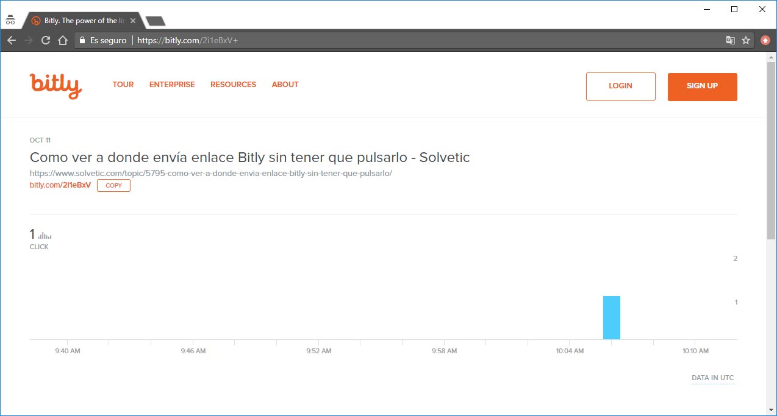The width and height of the screenshot is (777, 416).
Task: Open the ENTERPRISE menu item
Action: coord(172,85)
